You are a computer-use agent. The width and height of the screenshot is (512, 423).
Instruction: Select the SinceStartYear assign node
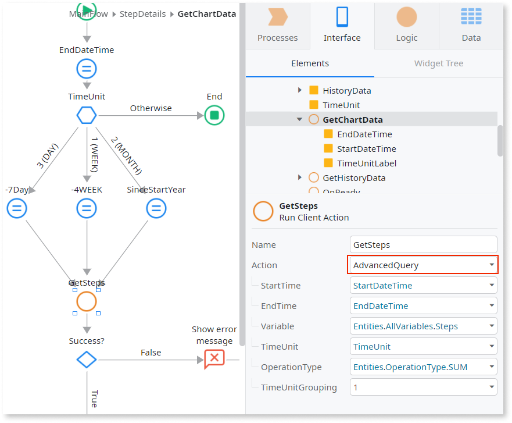pos(156,208)
